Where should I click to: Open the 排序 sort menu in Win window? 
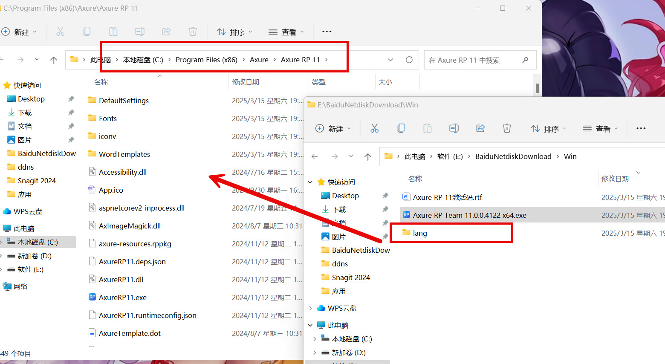549,129
